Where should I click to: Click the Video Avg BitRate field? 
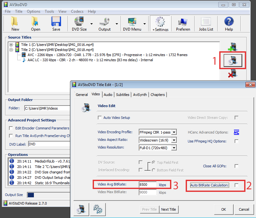pos(148,185)
